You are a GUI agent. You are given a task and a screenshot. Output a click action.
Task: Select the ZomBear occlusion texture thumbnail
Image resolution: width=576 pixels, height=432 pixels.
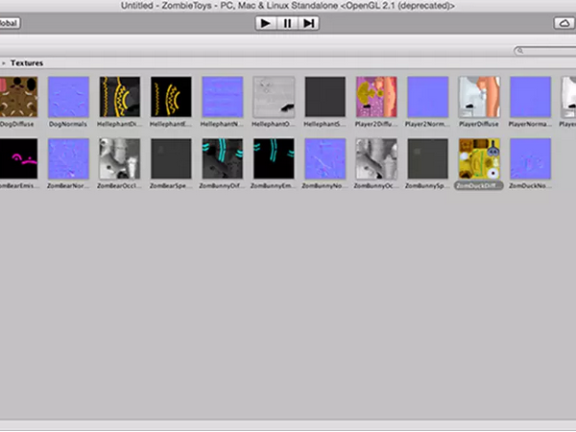pyautogui.click(x=120, y=158)
